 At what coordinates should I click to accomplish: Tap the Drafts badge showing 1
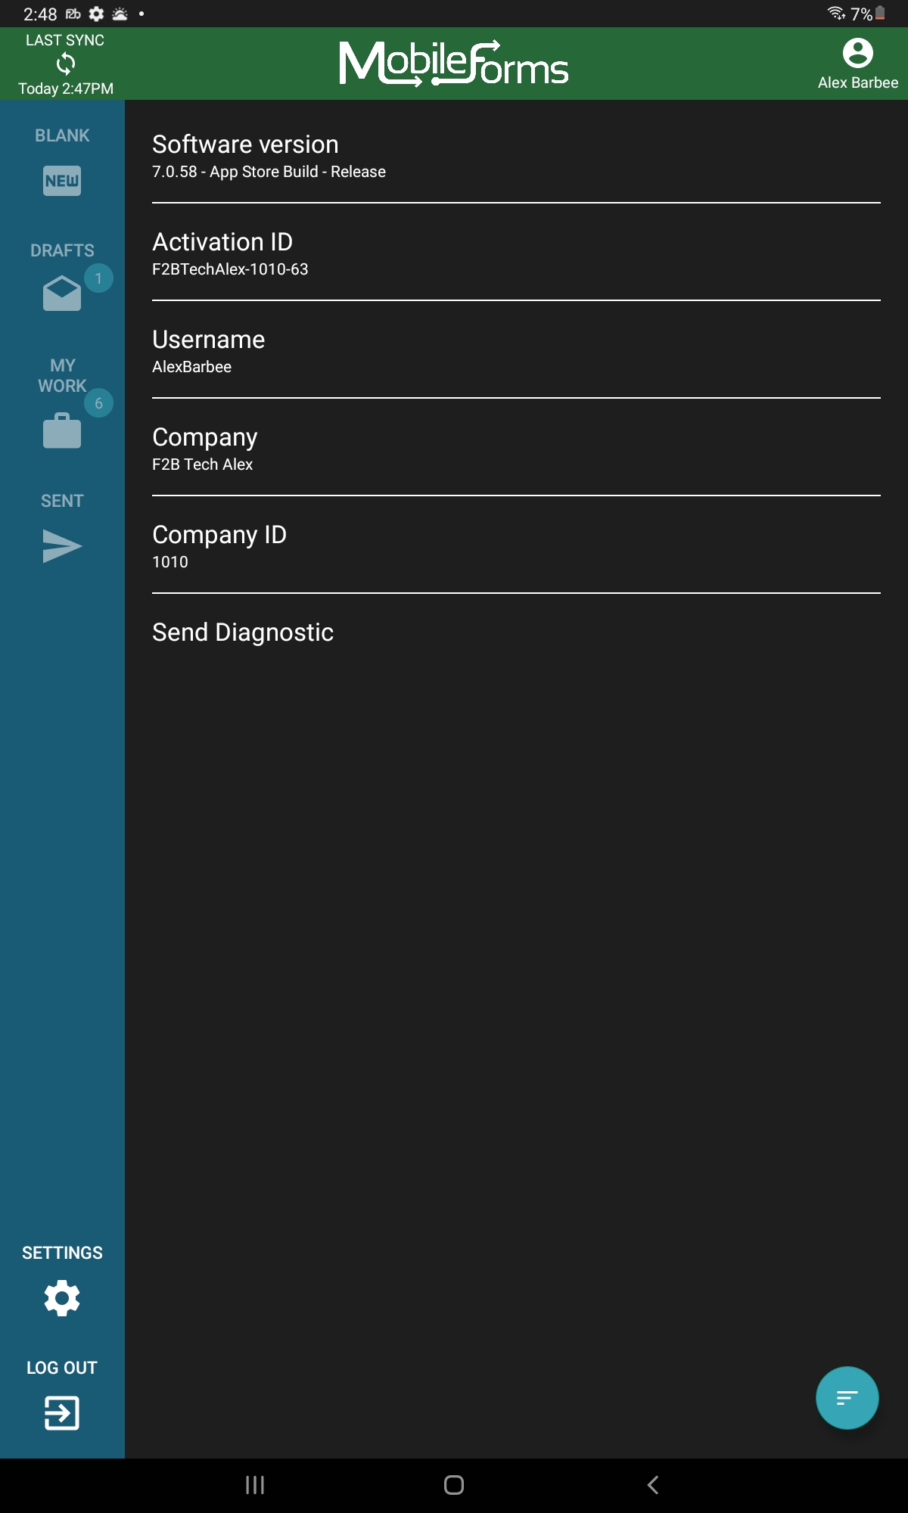pos(98,278)
